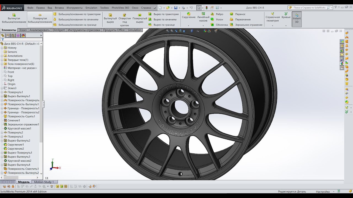Viewport: 353px width, 198px height.
Task: Collapse the feature manager panel chevron
Action: 41,35
